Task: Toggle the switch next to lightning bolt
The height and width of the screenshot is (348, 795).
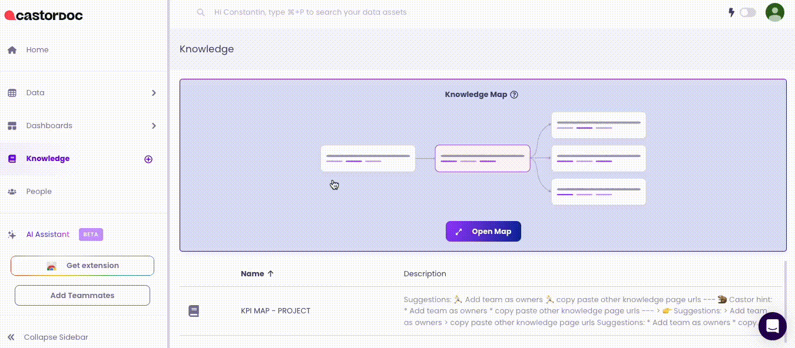Action: (x=748, y=12)
